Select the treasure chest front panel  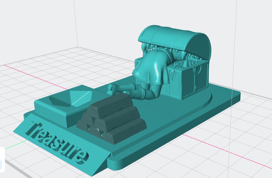click(x=190, y=82)
